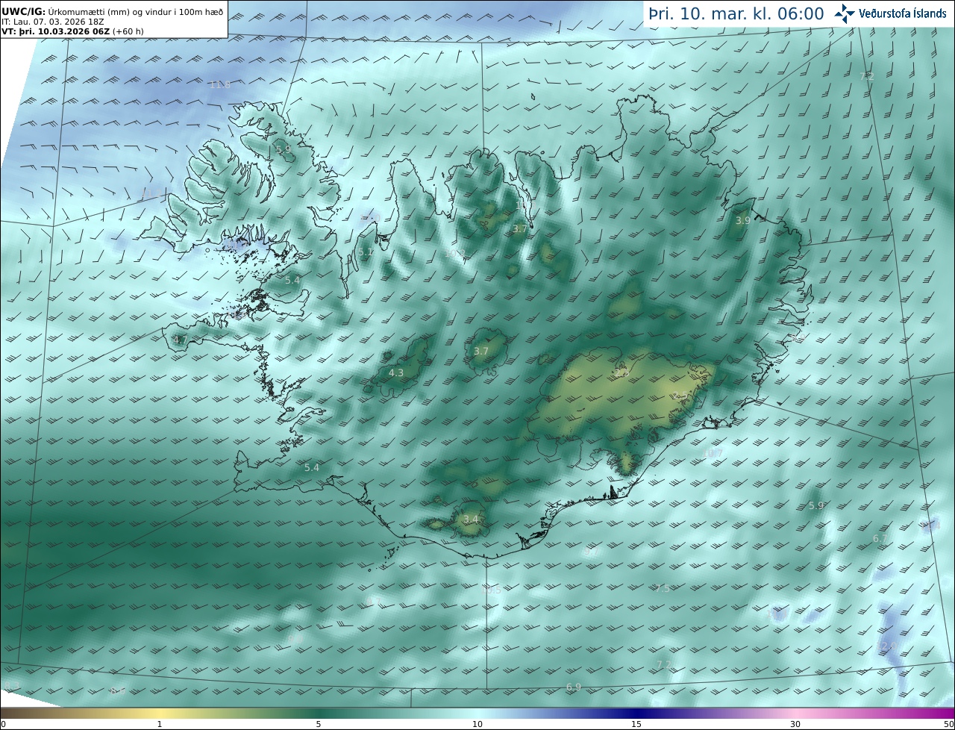Click the color scale tick label 50

point(949,724)
